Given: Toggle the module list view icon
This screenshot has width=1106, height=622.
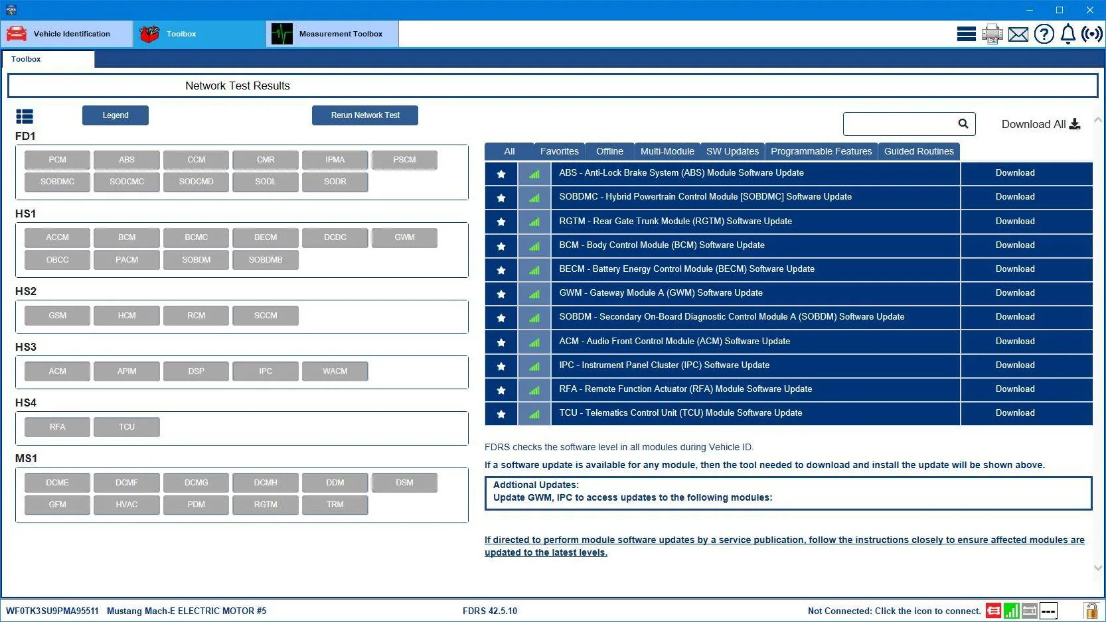Looking at the screenshot, I should 25,117.
